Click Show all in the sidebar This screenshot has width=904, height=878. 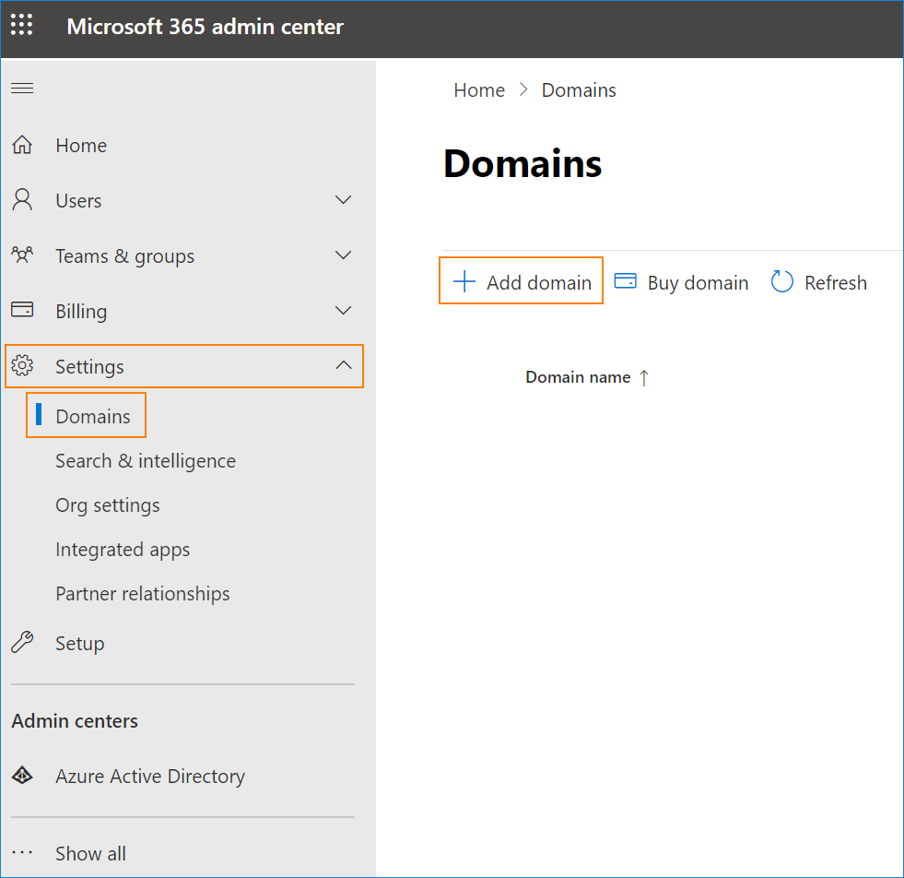tap(90, 853)
